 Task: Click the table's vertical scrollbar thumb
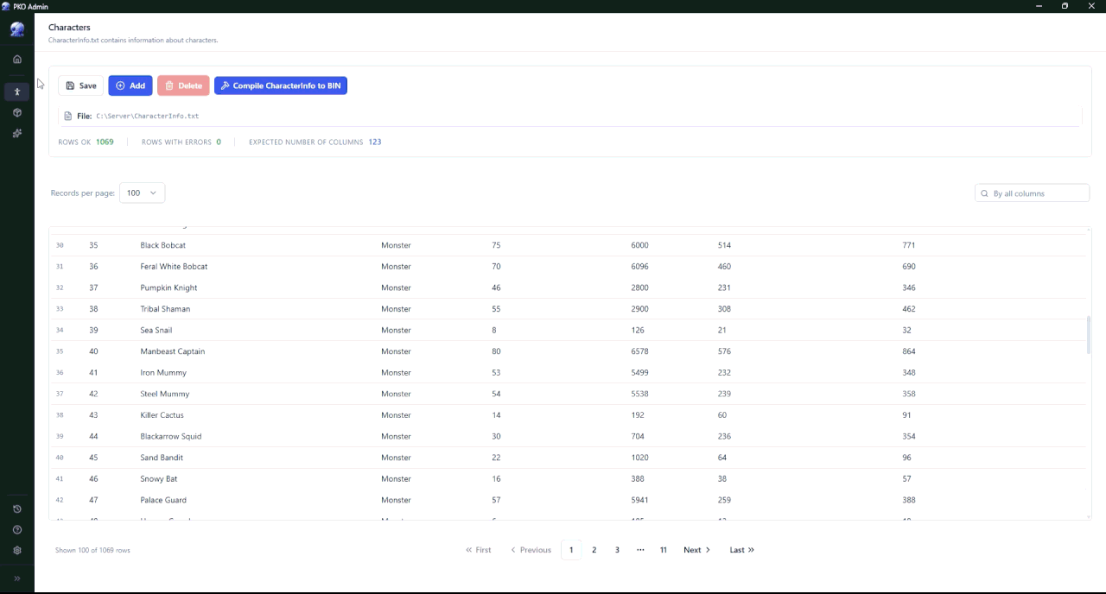(x=1088, y=335)
